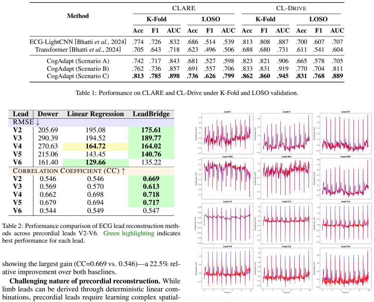Click the Lead II plot
Screen dimensions: 374x302
286,133
